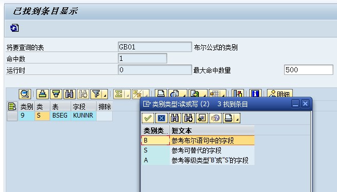Select the row selector of the BSEG row
This screenshot has width=337, height=192.
(12, 116)
